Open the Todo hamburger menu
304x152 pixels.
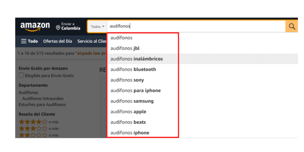coord(29,41)
